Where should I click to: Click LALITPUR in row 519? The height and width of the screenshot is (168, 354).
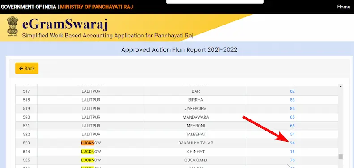(x=91, y=109)
